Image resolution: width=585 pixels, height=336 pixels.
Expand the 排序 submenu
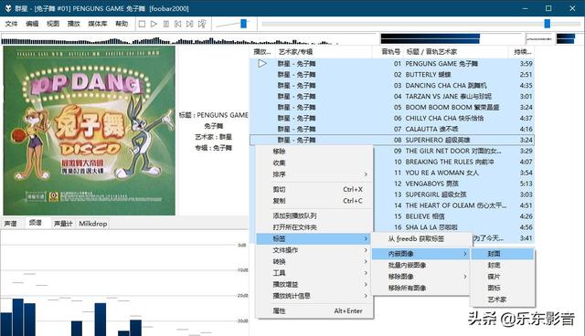(314, 174)
